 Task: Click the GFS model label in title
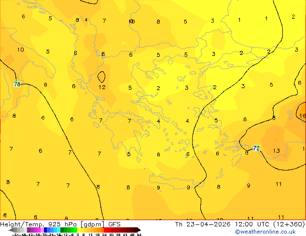(114, 224)
